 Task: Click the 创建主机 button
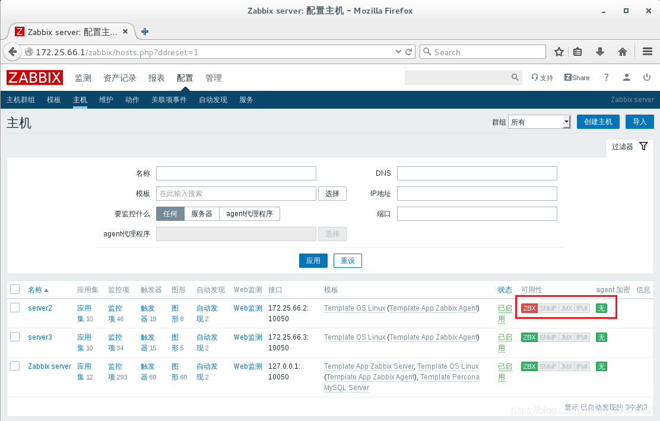coord(598,122)
